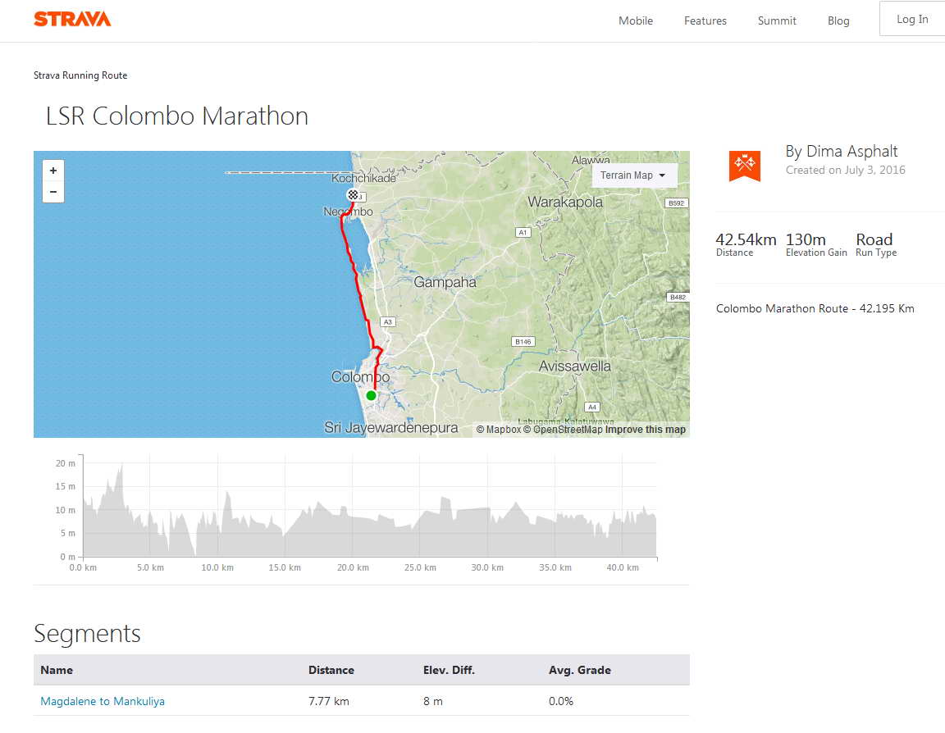The image size is (945, 733).
Task: Select the 130m elevation gain value
Action: coord(806,239)
